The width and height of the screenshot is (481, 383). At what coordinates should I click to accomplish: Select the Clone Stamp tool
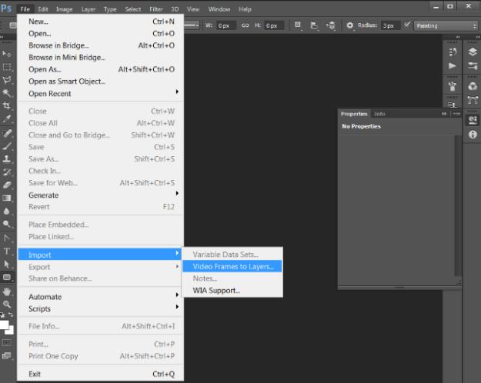pyautogui.click(x=6, y=159)
